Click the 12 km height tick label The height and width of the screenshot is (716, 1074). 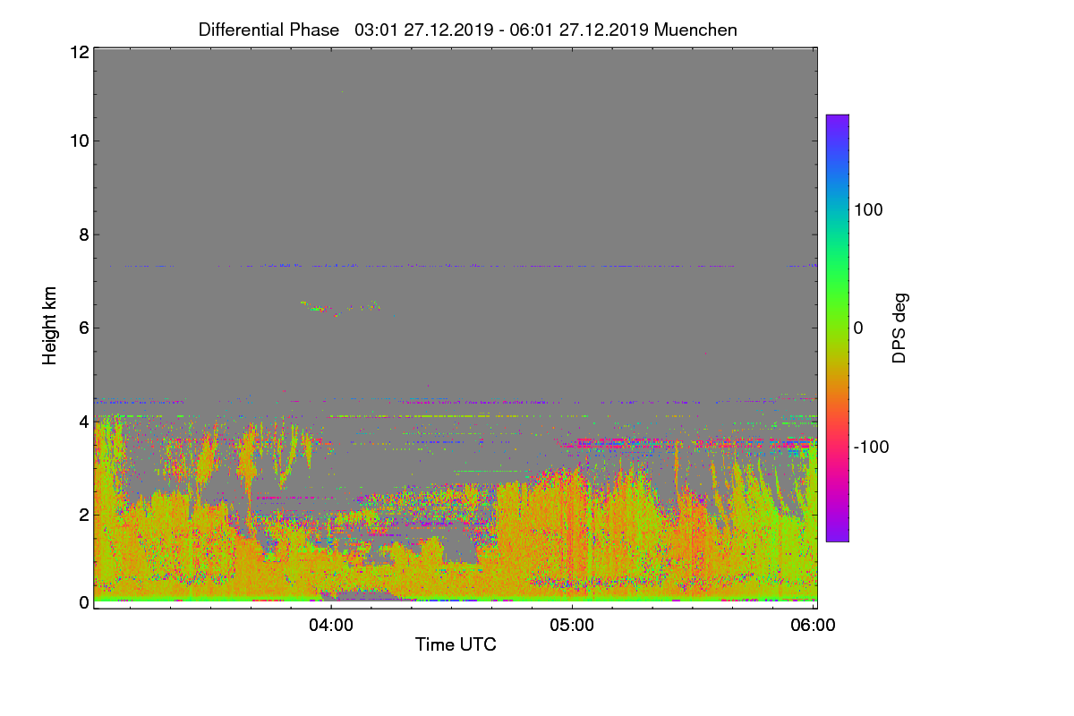click(x=79, y=52)
